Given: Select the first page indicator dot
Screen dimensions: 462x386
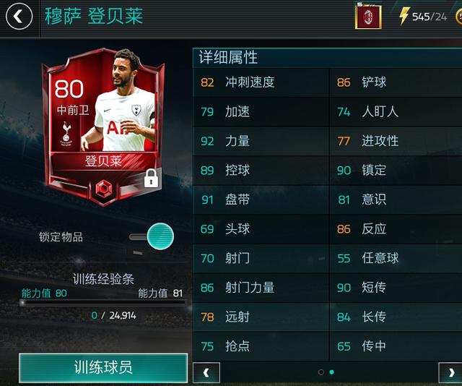Looking at the screenshot, I should 321,372.
